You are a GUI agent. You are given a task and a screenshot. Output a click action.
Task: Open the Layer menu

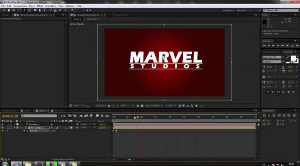pos(32,6)
